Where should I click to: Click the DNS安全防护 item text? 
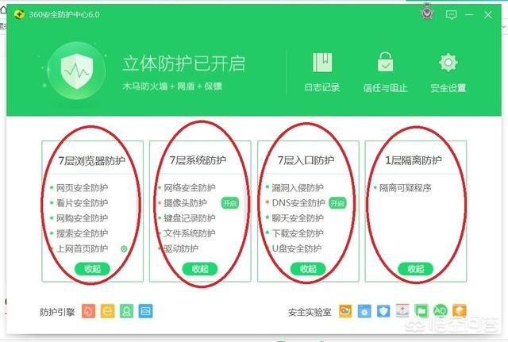pyautogui.click(x=298, y=203)
